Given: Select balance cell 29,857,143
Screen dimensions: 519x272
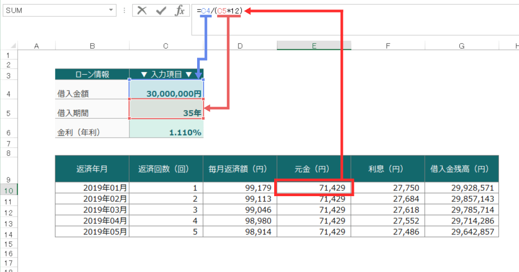Looking at the screenshot, I should point(462,199).
